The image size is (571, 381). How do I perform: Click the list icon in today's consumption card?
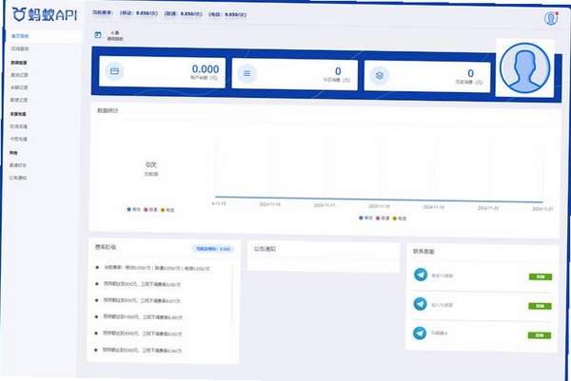pos(246,73)
